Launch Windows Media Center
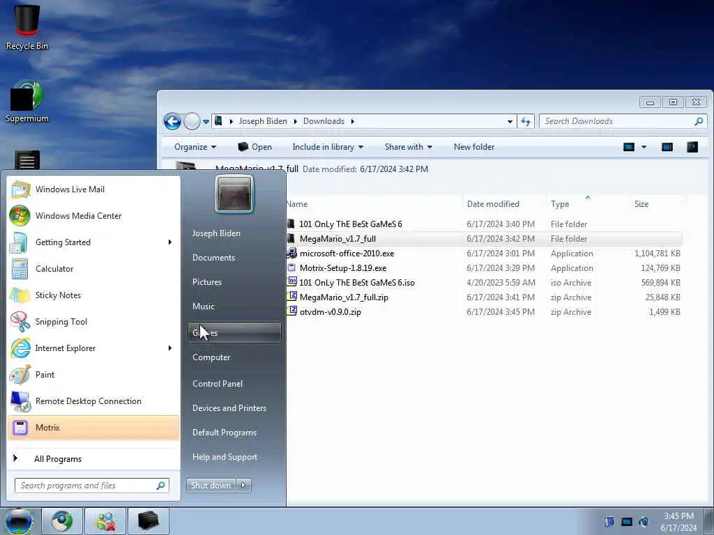 tap(94, 216)
